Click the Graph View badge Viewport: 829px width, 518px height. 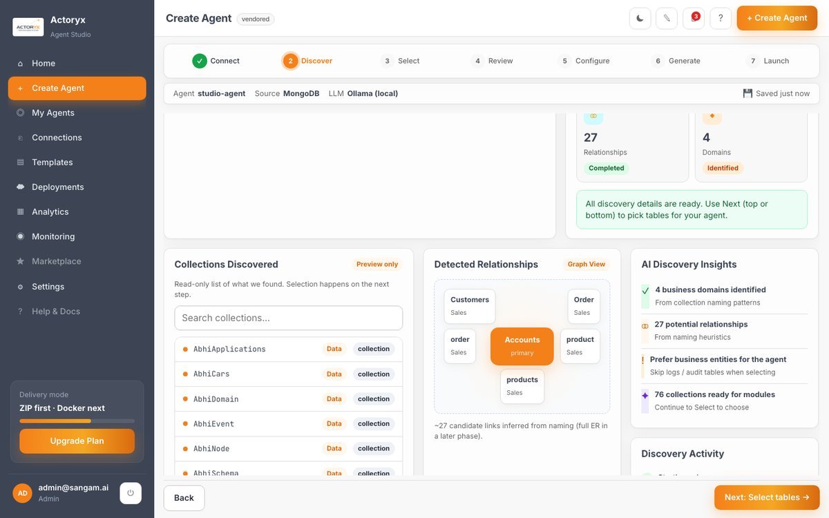click(x=587, y=265)
